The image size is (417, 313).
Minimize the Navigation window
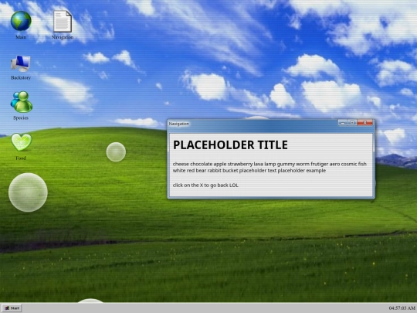pos(343,122)
